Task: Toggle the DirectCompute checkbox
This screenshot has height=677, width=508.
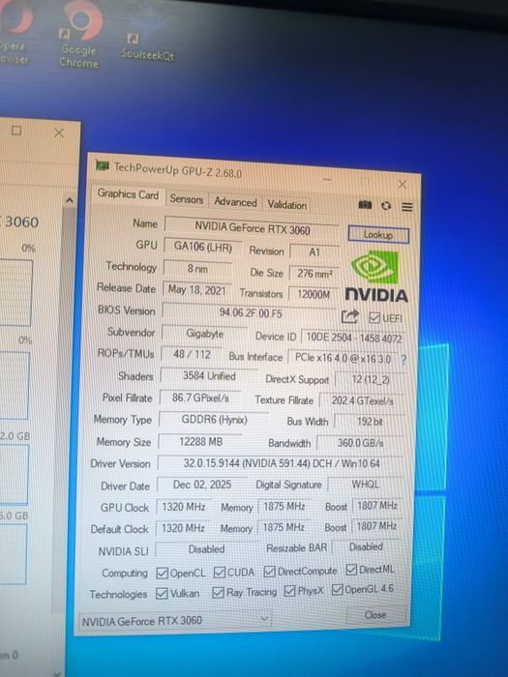Action: click(270, 572)
